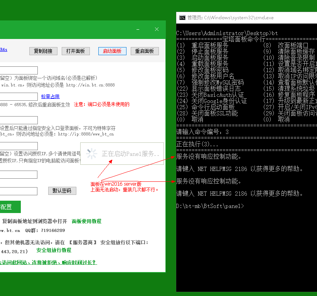Image resolution: width=317 pixels, height=296 pixels.
Task: Select cmd line (8) 改面板端口
Action: [286, 45]
